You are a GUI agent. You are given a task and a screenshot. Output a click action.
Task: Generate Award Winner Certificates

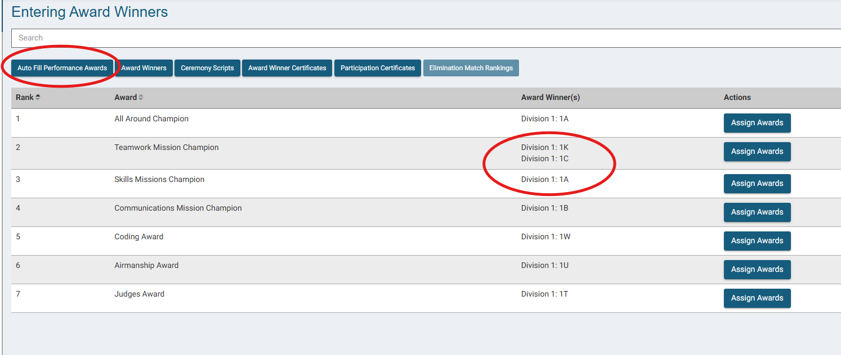click(x=287, y=68)
